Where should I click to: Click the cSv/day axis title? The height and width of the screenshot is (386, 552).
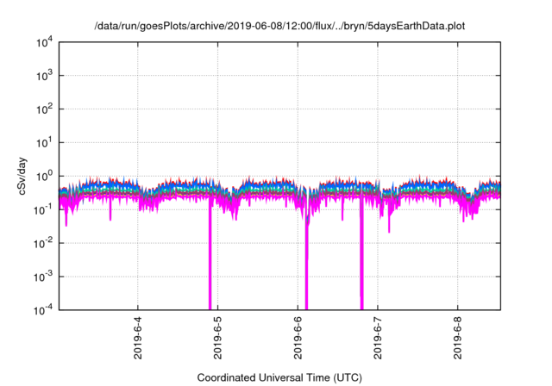coord(22,176)
